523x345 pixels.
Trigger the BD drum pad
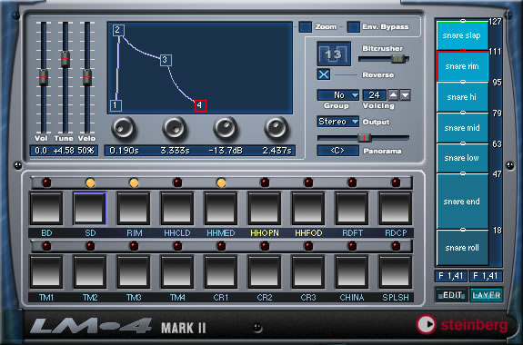coord(46,208)
